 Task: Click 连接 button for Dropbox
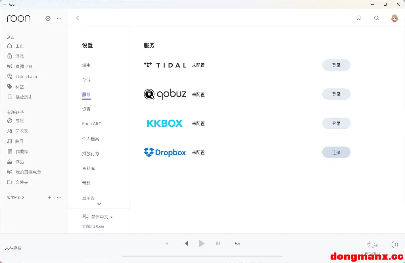click(336, 153)
